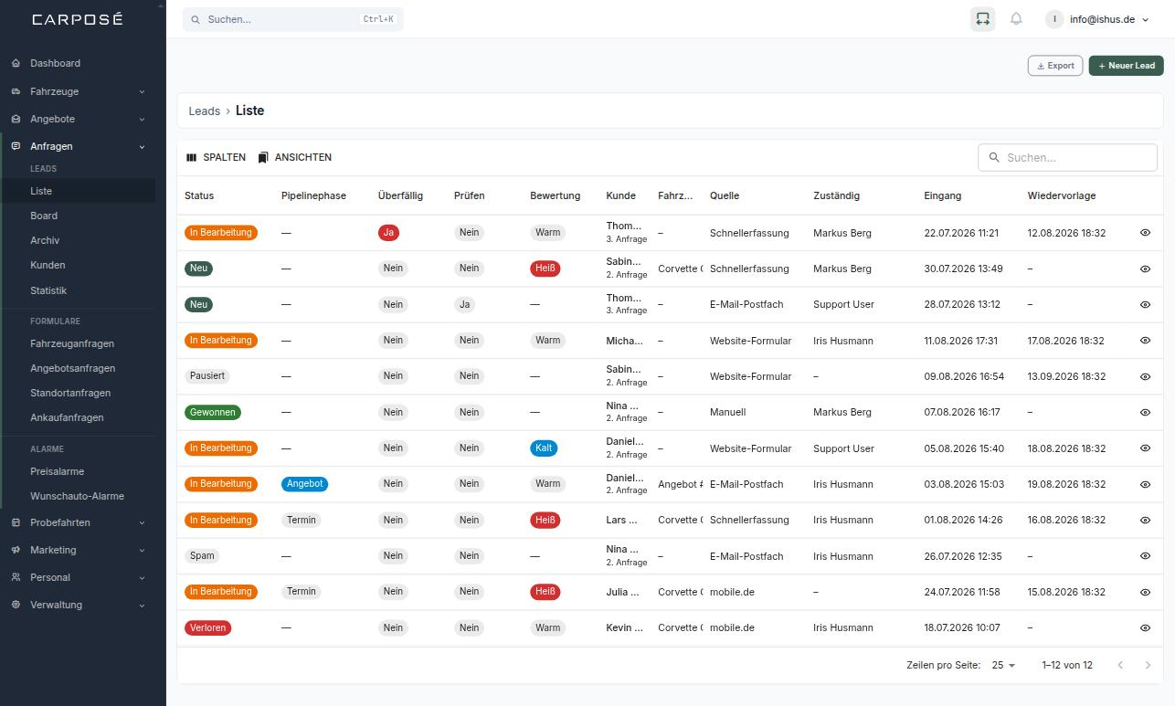The image size is (1175, 706).
Task: Click the Personal people icon
Action: click(x=16, y=577)
